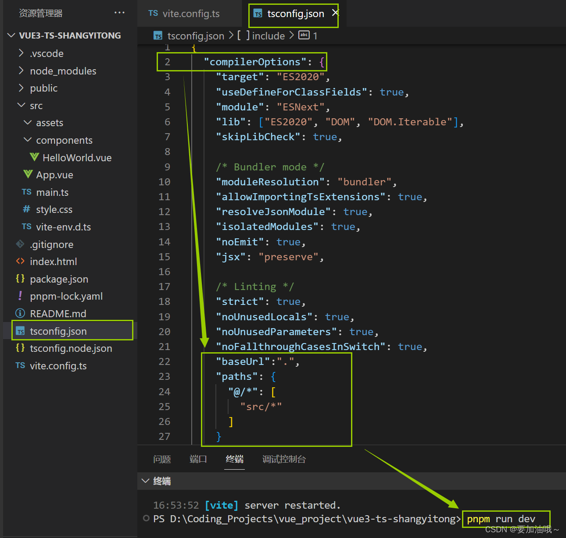This screenshot has height=538, width=566.
Task: Click the "moduleResolution" key on line 10
Action: [x=270, y=182]
